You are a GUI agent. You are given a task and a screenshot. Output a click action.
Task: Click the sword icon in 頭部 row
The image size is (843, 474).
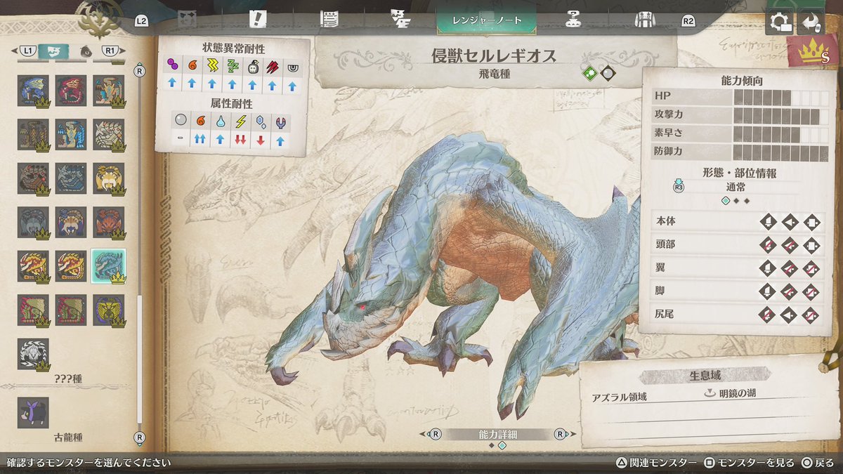pyautogui.click(x=768, y=245)
